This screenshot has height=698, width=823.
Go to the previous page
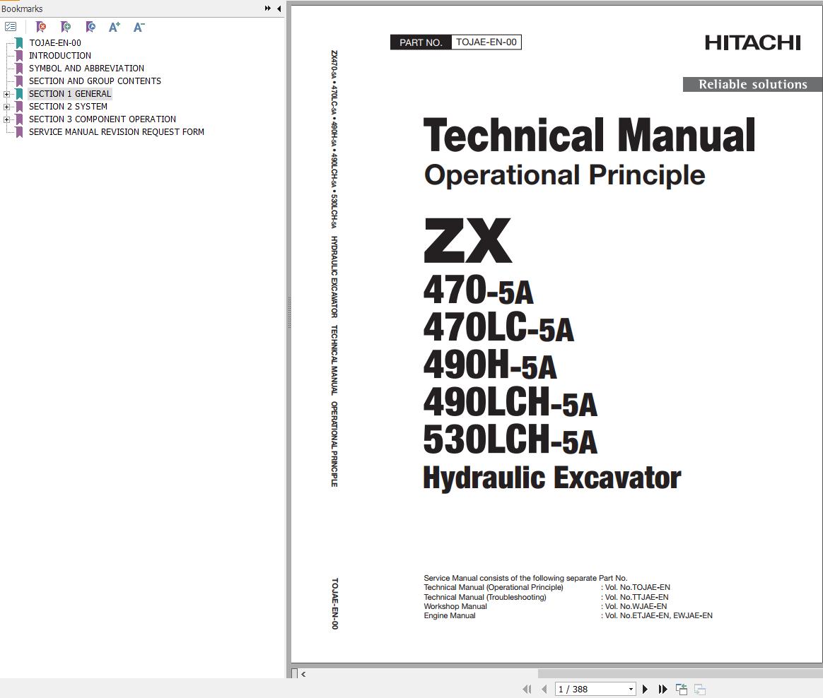[544, 689]
